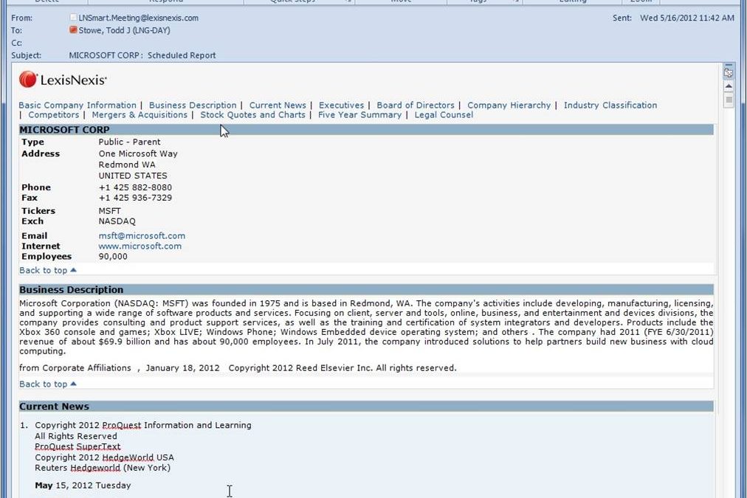The width and height of the screenshot is (747, 498).
Task: Click the sent date Wed 5/16/2012 11:42 AM
Action: (x=687, y=18)
